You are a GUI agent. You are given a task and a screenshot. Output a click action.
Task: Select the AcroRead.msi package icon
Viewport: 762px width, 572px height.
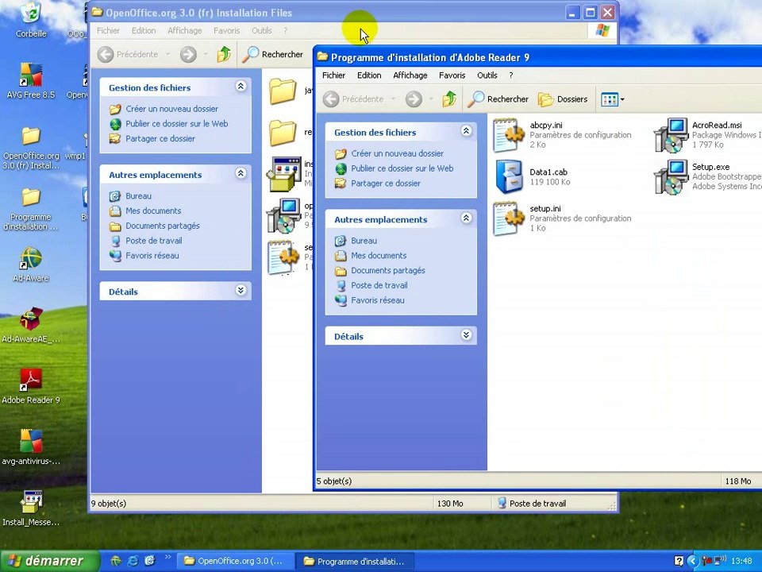tap(671, 134)
